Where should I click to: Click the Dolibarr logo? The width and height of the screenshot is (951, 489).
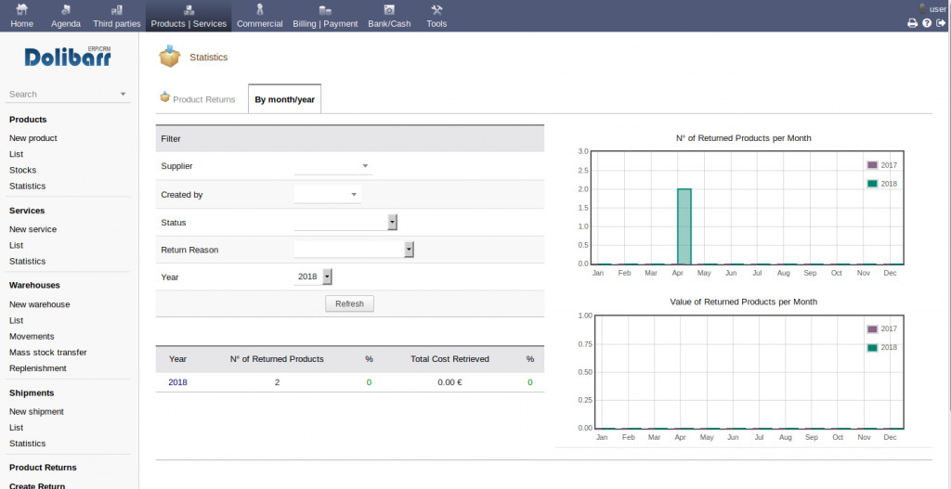(x=68, y=58)
